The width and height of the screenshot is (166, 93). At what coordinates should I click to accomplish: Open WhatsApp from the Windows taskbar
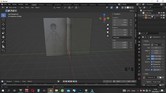[x=63, y=90]
